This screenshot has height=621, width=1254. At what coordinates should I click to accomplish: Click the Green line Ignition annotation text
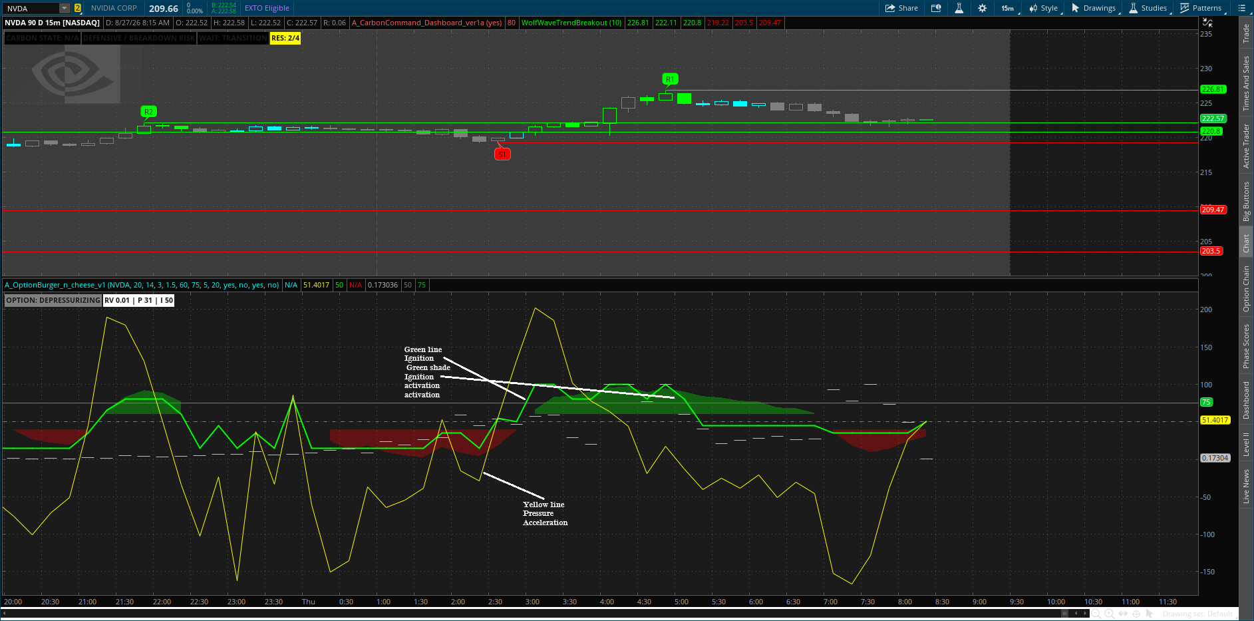click(x=422, y=353)
